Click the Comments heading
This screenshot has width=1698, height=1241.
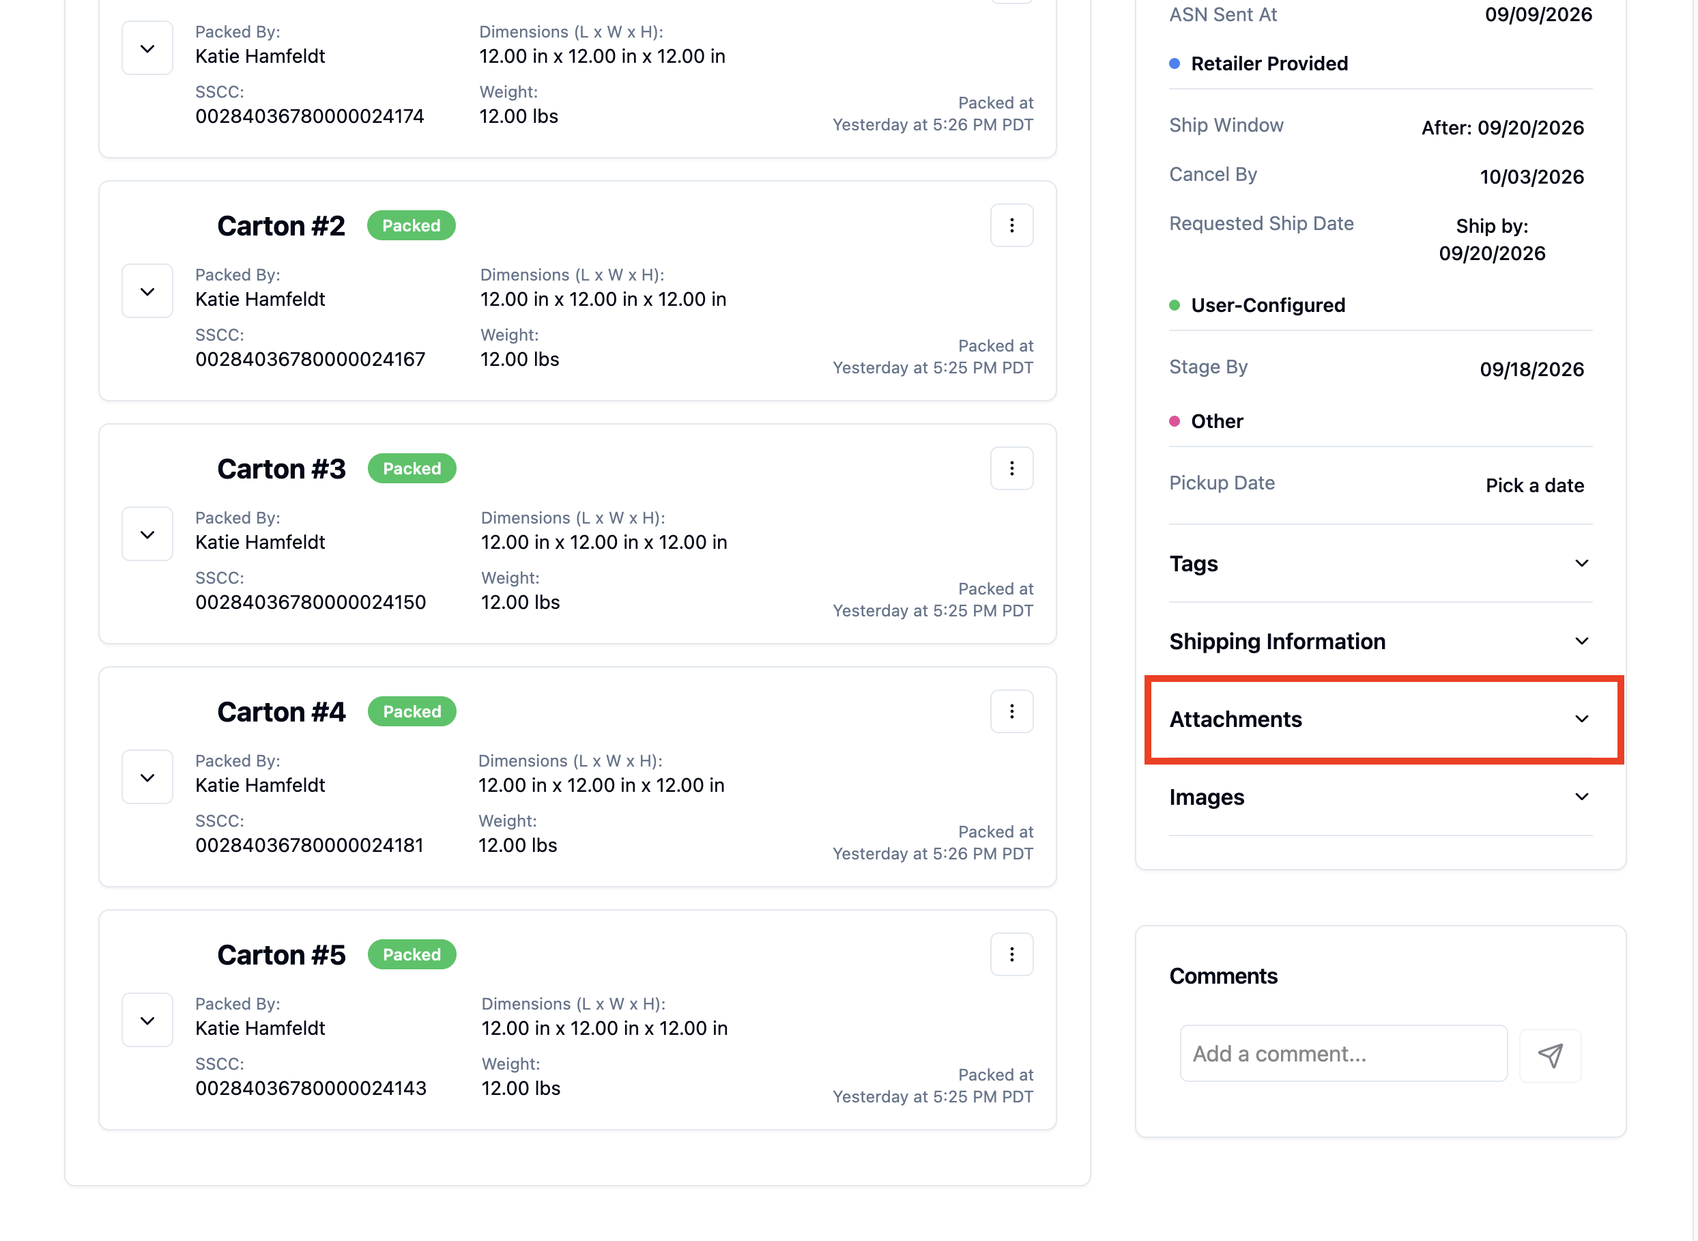(1222, 975)
